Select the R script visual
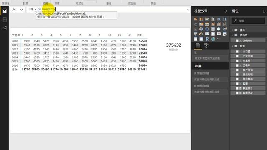 tap(207, 39)
